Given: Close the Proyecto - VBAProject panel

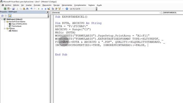Looking at the screenshot, I should [x=47, y=12].
